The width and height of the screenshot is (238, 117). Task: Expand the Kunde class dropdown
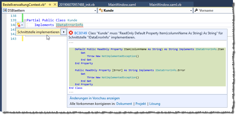191,11
